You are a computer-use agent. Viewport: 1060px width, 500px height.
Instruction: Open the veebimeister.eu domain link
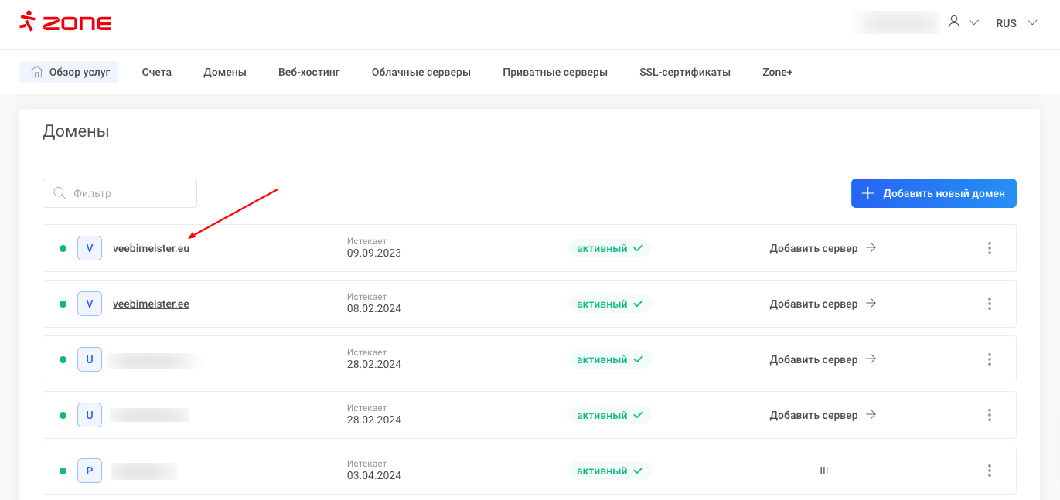pos(151,248)
